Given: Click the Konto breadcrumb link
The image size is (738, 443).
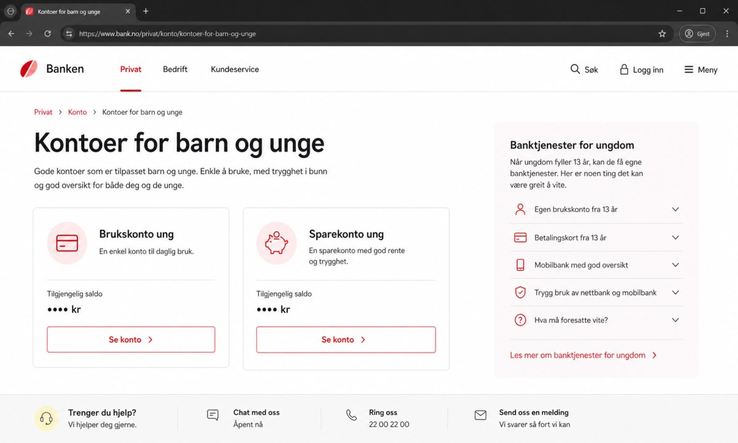Looking at the screenshot, I should tap(77, 112).
